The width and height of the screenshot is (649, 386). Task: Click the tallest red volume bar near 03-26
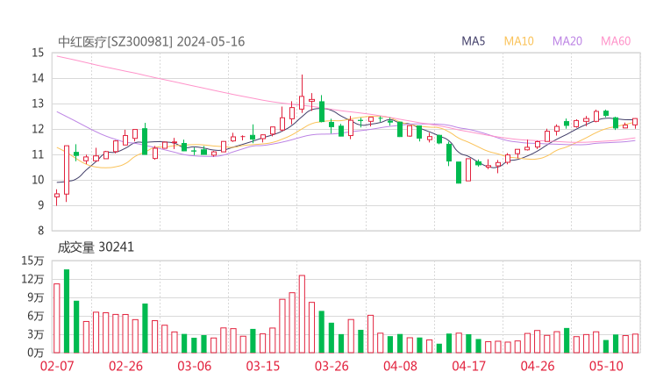coord(303,314)
